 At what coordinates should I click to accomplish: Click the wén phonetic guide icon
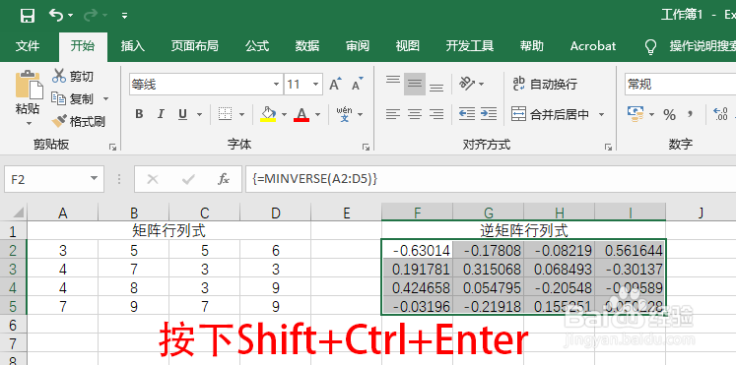pyautogui.click(x=345, y=114)
